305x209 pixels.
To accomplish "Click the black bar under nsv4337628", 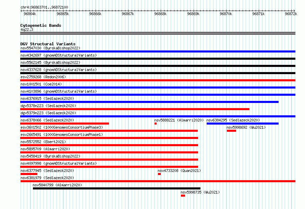I will tap(158, 73).
